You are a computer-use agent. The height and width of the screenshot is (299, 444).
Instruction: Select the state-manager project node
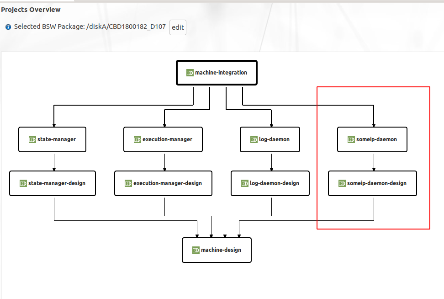(52, 139)
